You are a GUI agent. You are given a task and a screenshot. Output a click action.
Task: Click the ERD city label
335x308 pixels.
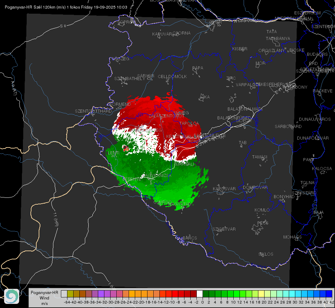click(x=313, y=64)
